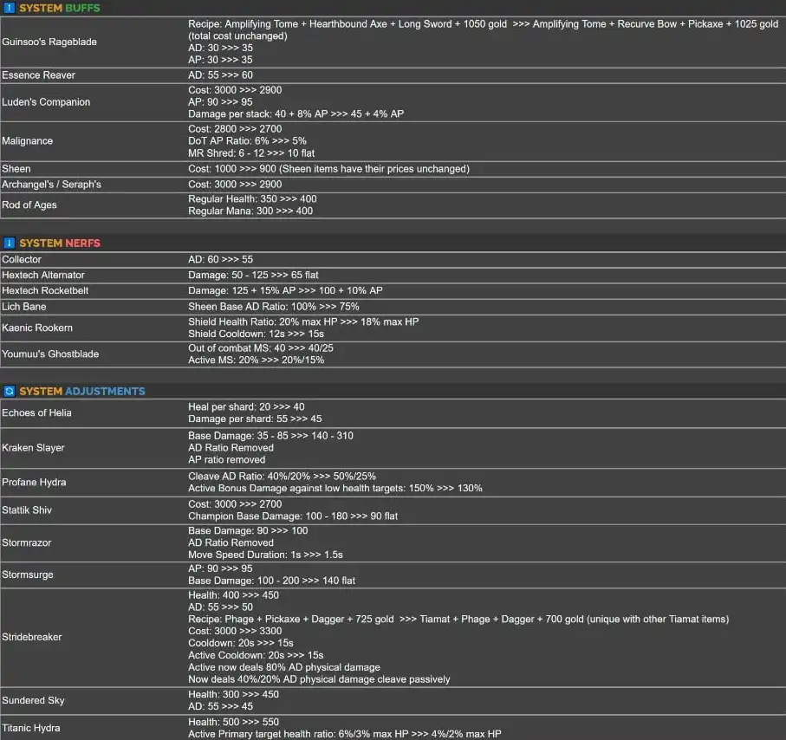Click 'Move Speed Duration: 1s >>> 1.5s'
Image resolution: width=786 pixels, height=740 pixels.
(265, 555)
